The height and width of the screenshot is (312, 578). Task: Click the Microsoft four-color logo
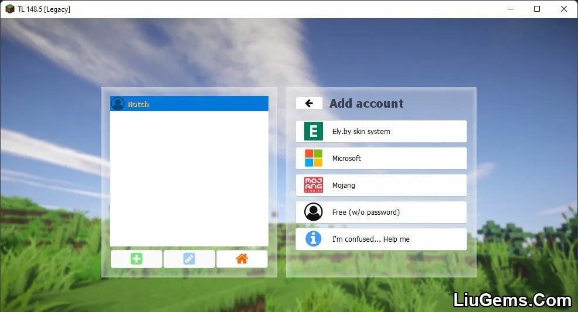tap(314, 158)
